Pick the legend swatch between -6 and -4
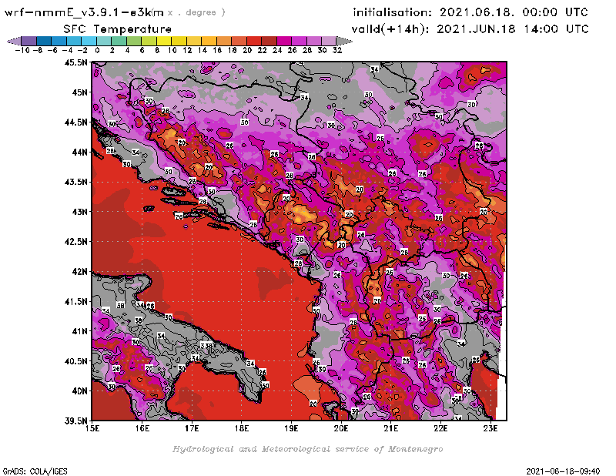Screen dimensions: 616x476 tap(59, 41)
